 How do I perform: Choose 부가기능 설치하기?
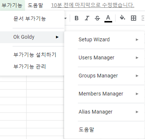click(x=32, y=55)
